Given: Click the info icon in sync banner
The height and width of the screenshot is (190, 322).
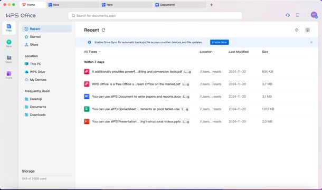Looking at the screenshot, I should (89, 42).
